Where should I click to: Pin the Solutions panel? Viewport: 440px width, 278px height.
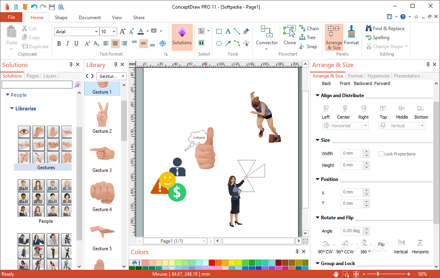[71, 65]
